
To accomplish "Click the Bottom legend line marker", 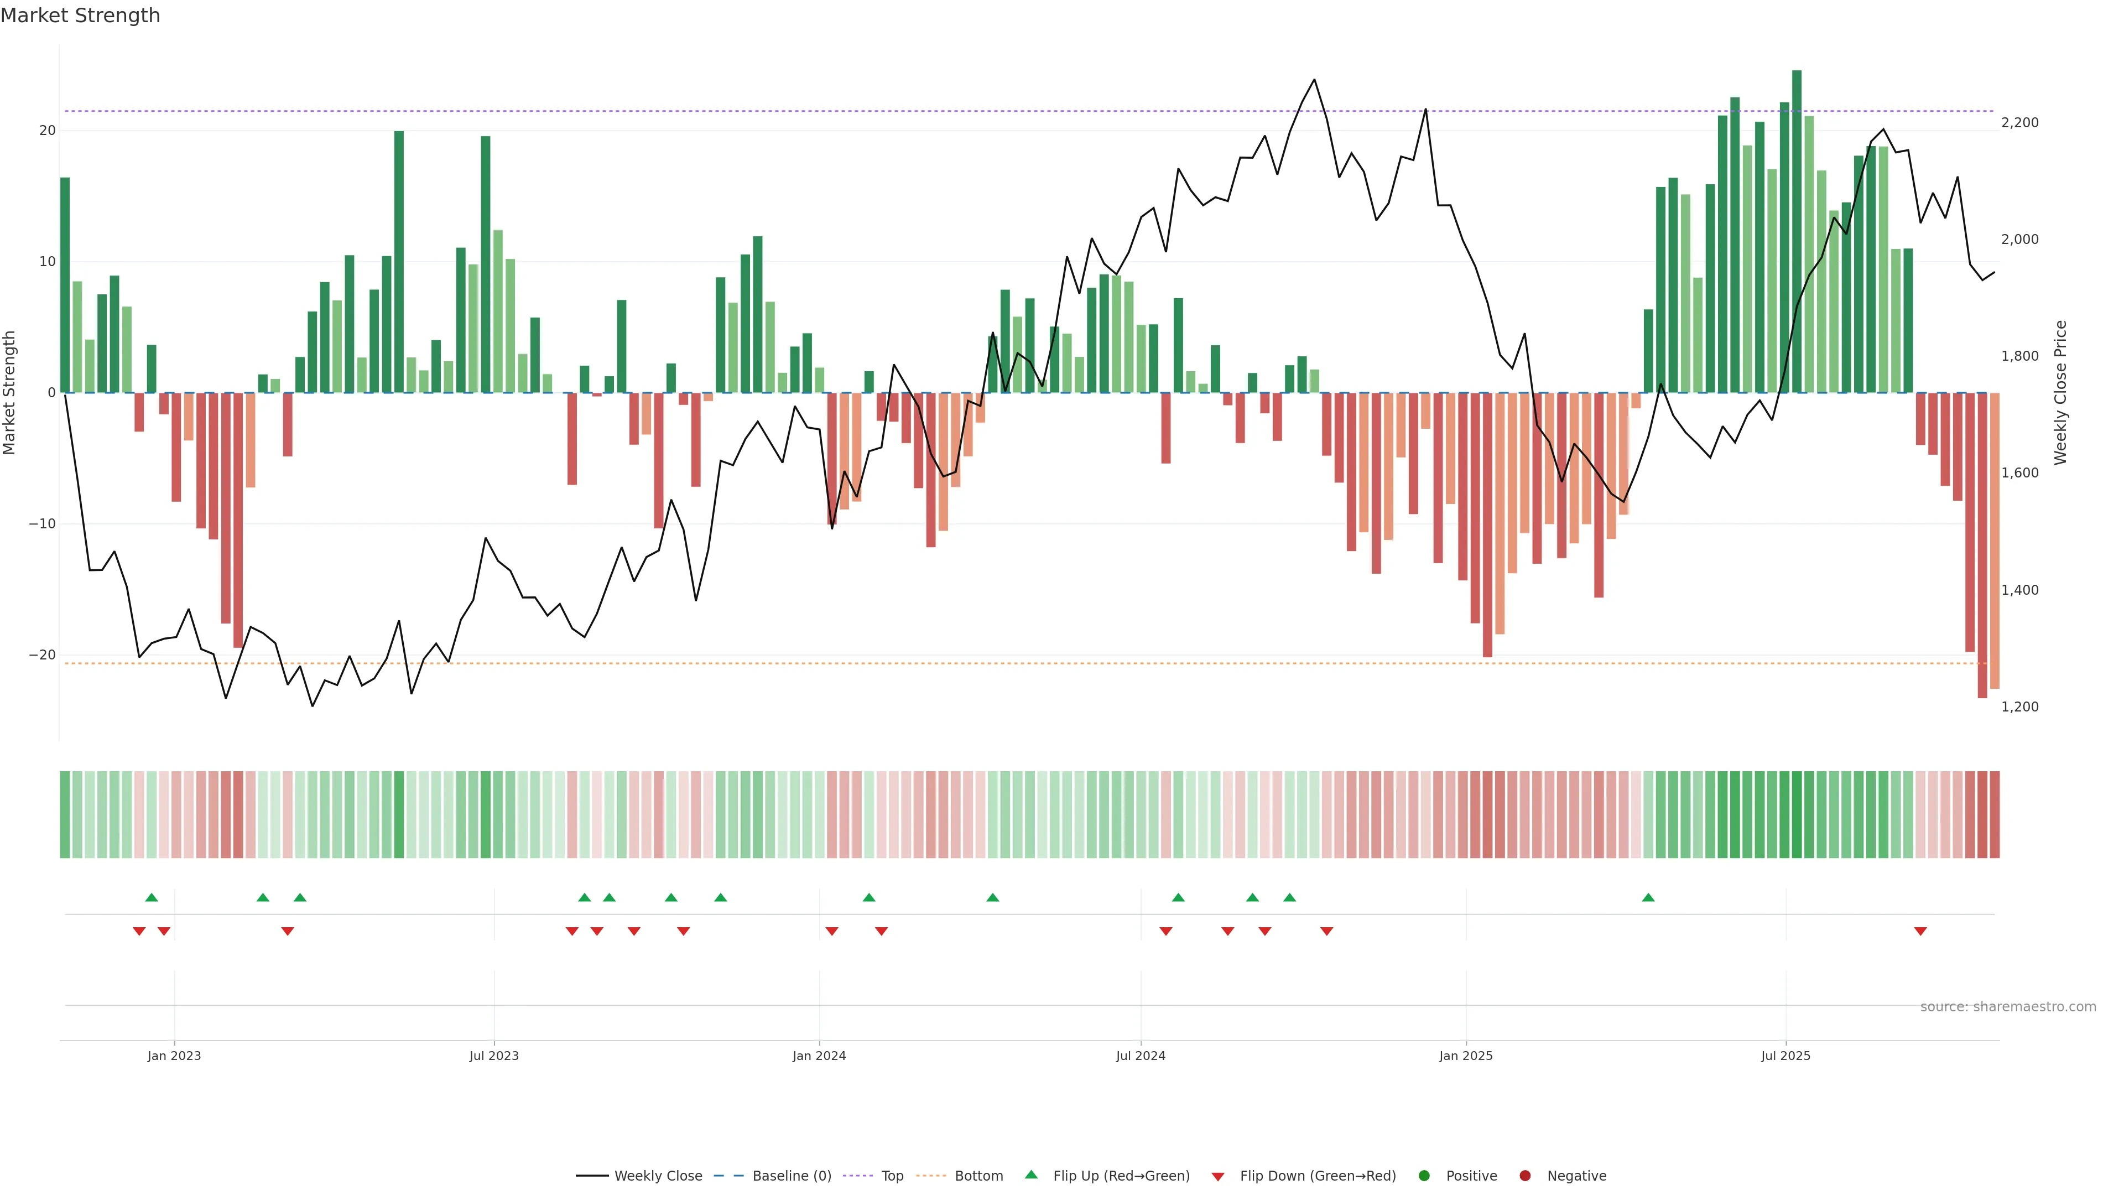I will click(931, 1176).
